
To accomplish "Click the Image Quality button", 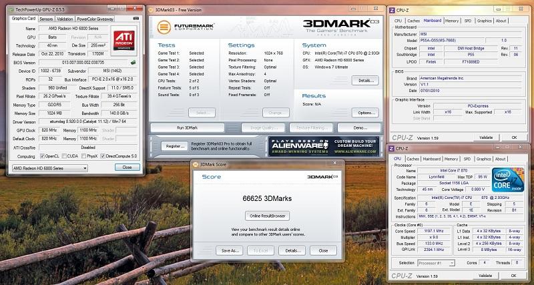I will coord(263,127).
